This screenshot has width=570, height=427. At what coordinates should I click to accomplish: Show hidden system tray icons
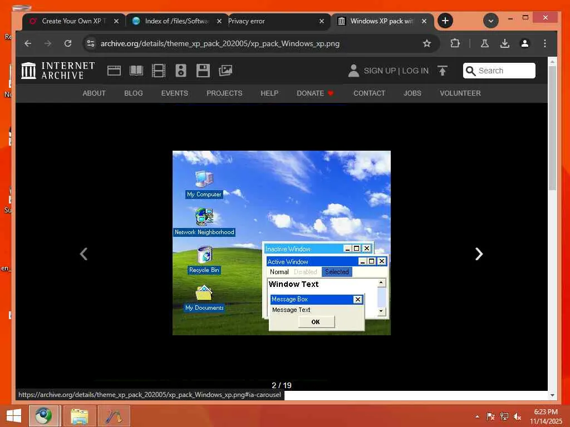tap(477, 416)
